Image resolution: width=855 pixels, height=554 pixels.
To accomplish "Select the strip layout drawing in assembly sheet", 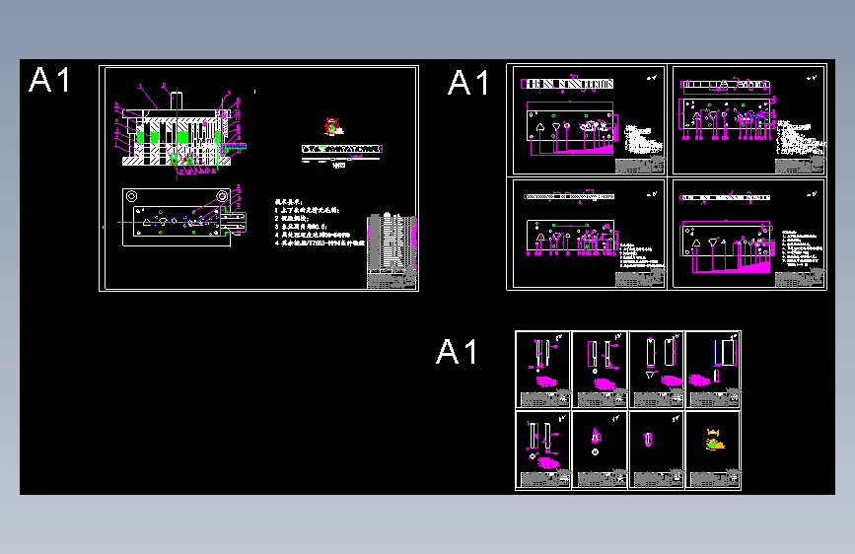I will click(x=342, y=154).
